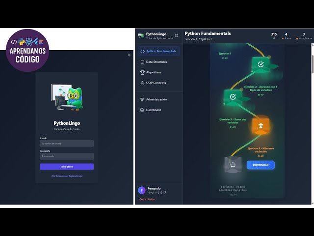Click 'Nivel 1 • 315 XP' text
Image resolution: width=314 pixels, height=236 pixels.
[x=157, y=192]
